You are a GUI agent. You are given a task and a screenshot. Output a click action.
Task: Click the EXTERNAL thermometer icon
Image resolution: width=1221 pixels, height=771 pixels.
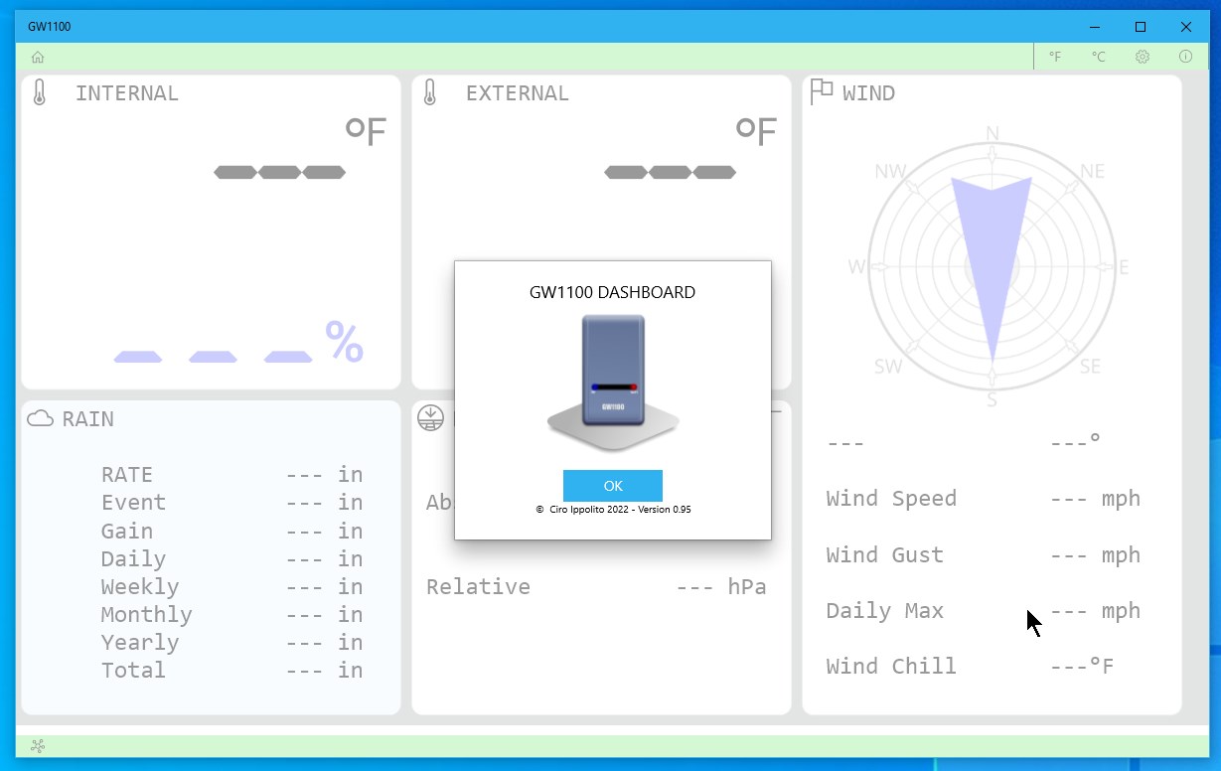(430, 93)
